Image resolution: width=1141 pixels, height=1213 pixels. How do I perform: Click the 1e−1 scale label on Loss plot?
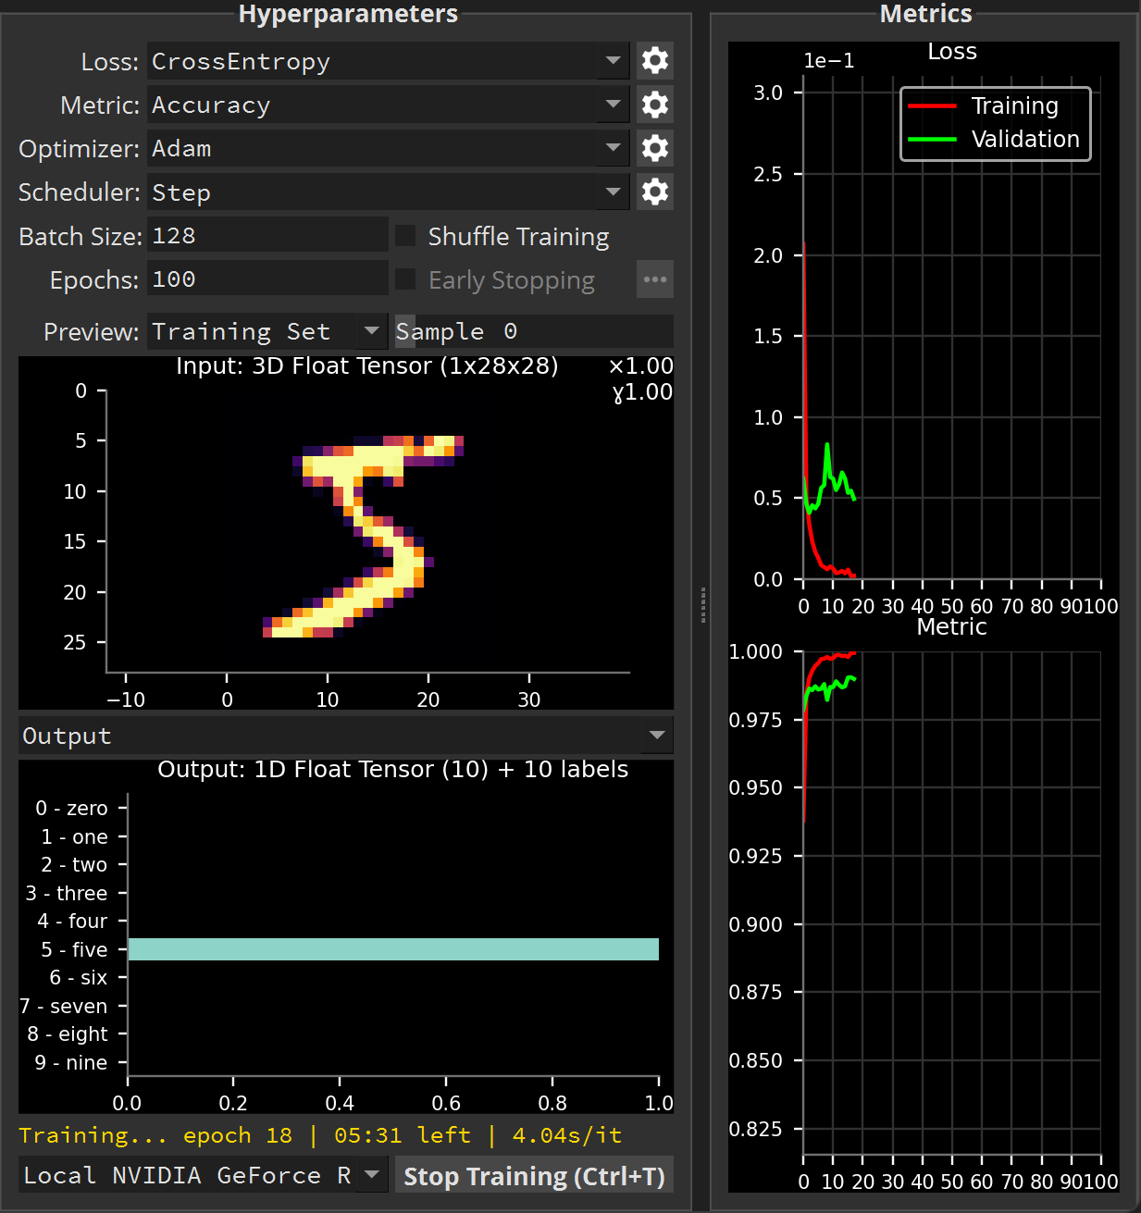tap(829, 61)
